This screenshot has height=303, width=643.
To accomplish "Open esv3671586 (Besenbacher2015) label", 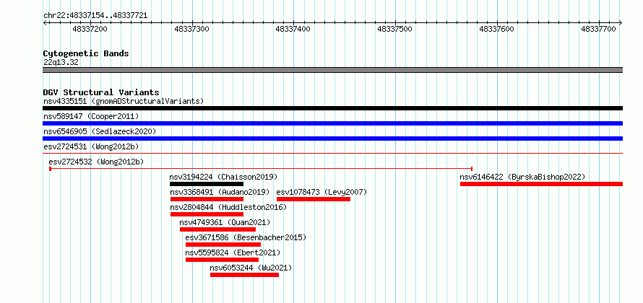I will pyautogui.click(x=246, y=237).
